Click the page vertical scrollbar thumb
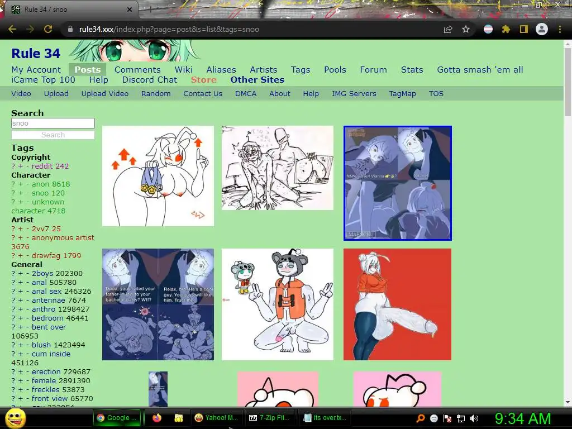This screenshot has width=572, height=429. tap(568, 82)
